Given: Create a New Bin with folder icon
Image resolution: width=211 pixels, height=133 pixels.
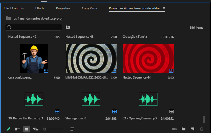Looking at the screenshot, I should (x=183, y=129).
